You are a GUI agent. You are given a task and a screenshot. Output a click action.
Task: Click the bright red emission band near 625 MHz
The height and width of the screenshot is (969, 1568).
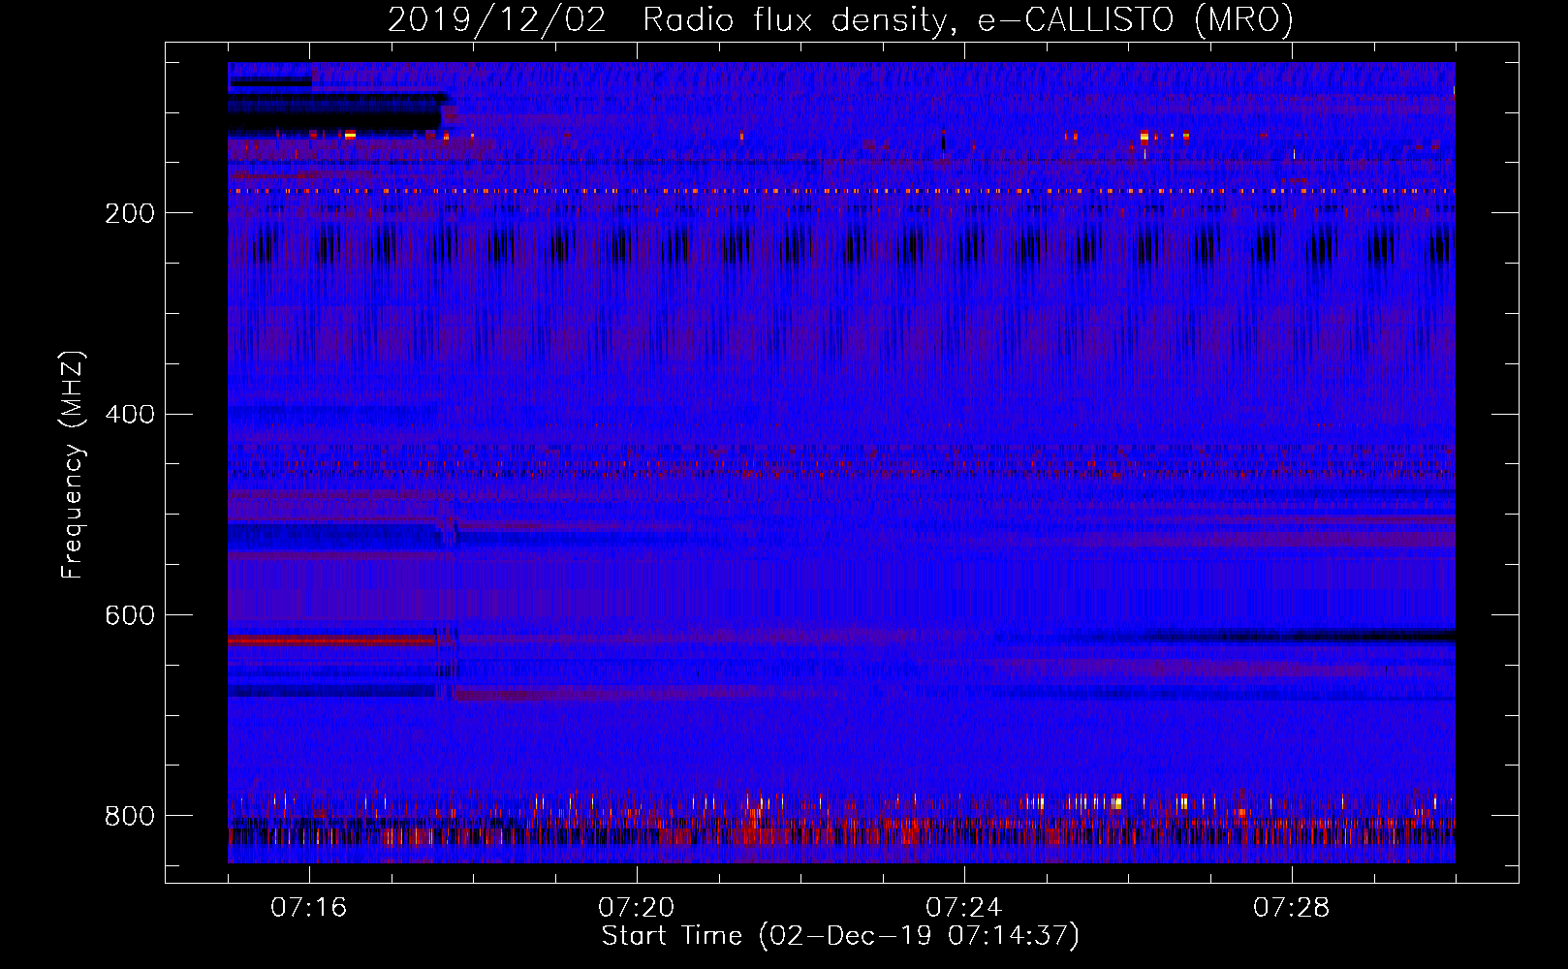(331, 641)
